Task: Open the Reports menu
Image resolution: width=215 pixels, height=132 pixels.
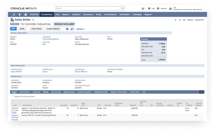Action: pyautogui.click(x=66, y=14)
